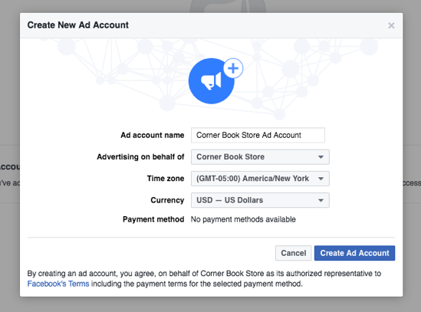Open the Currency USD dropdown
The width and height of the screenshot is (421, 312).
tap(260, 200)
